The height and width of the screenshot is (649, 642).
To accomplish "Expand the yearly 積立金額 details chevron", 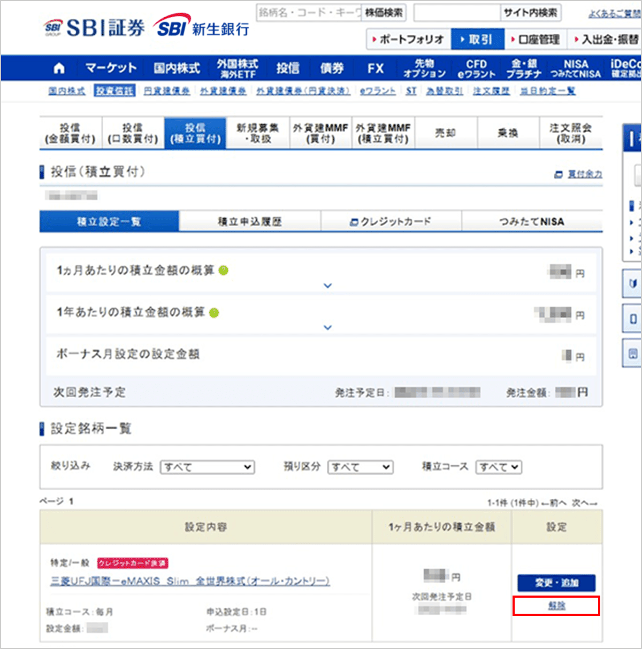I will [x=328, y=327].
